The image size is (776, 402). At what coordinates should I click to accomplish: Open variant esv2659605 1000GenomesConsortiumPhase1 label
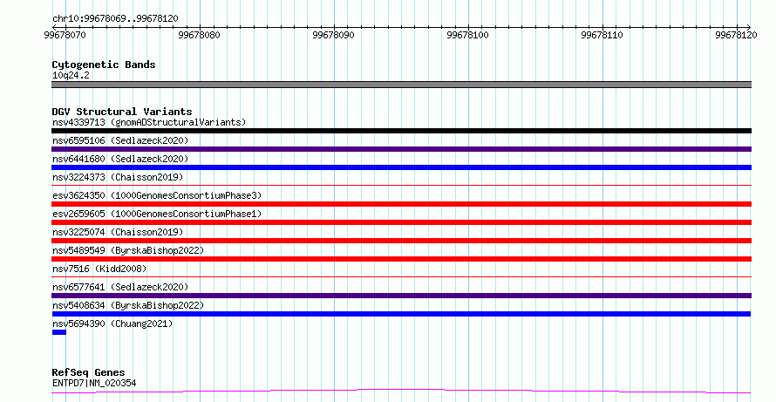click(x=157, y=214)
